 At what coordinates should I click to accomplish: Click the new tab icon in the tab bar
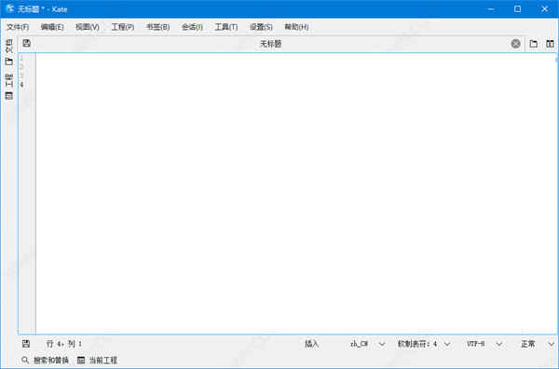pyautogui.click(x=533, y=44)
